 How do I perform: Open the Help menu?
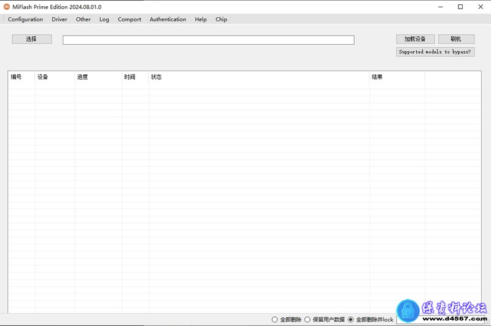click(201, 20)
